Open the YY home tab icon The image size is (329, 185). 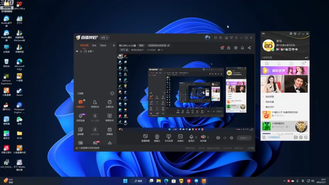click(x=266, y=63)
